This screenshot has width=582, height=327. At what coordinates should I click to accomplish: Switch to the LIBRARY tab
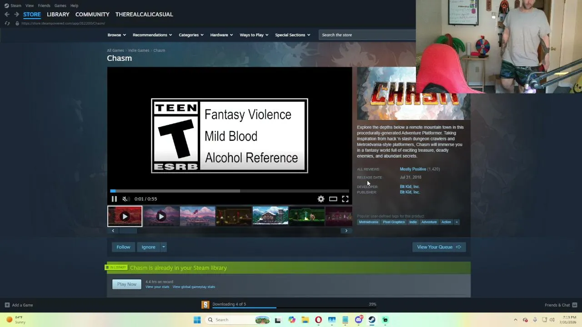click(x=58, y=15)
